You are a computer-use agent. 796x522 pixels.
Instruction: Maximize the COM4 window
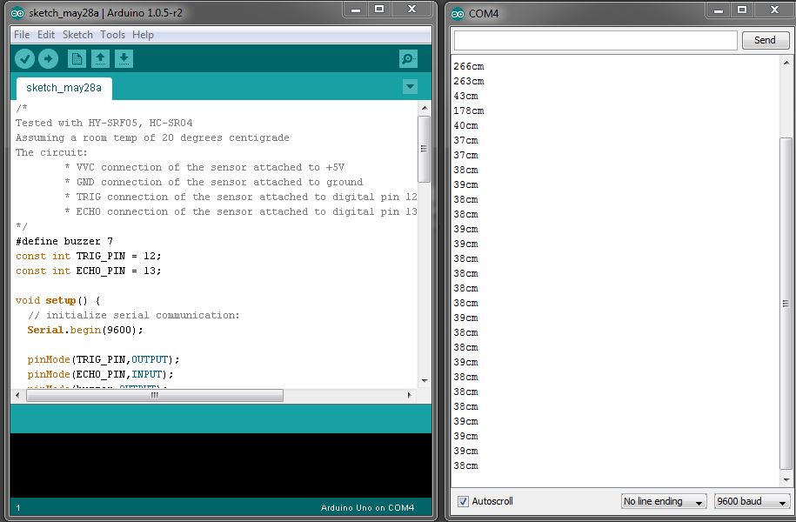click(x=742, y=10)
